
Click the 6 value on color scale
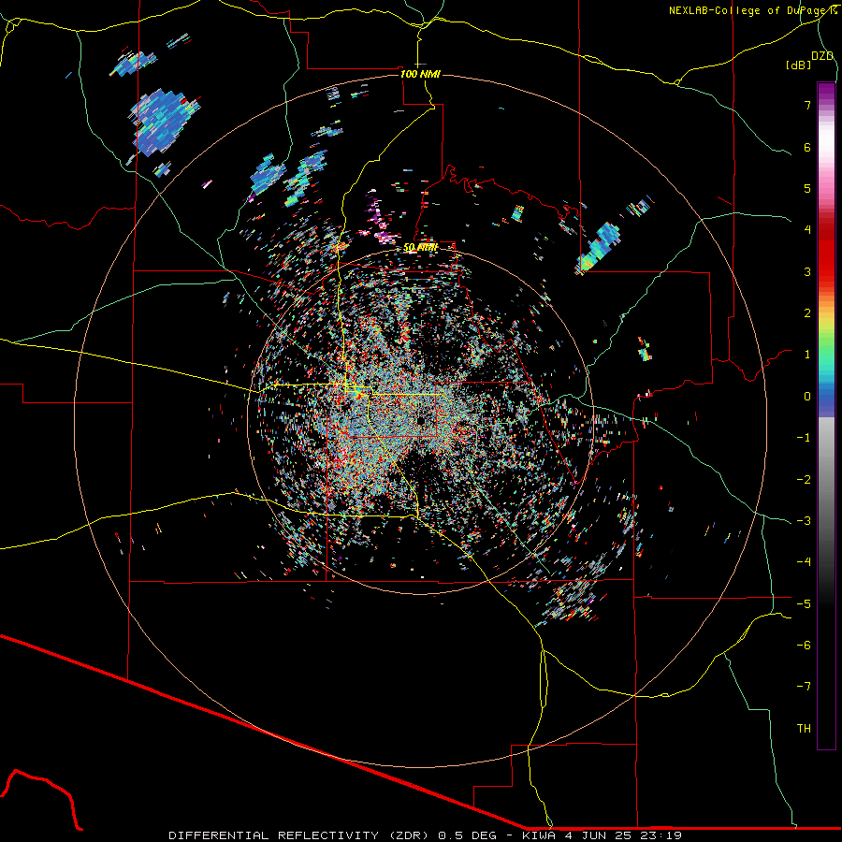click(807, 147)
